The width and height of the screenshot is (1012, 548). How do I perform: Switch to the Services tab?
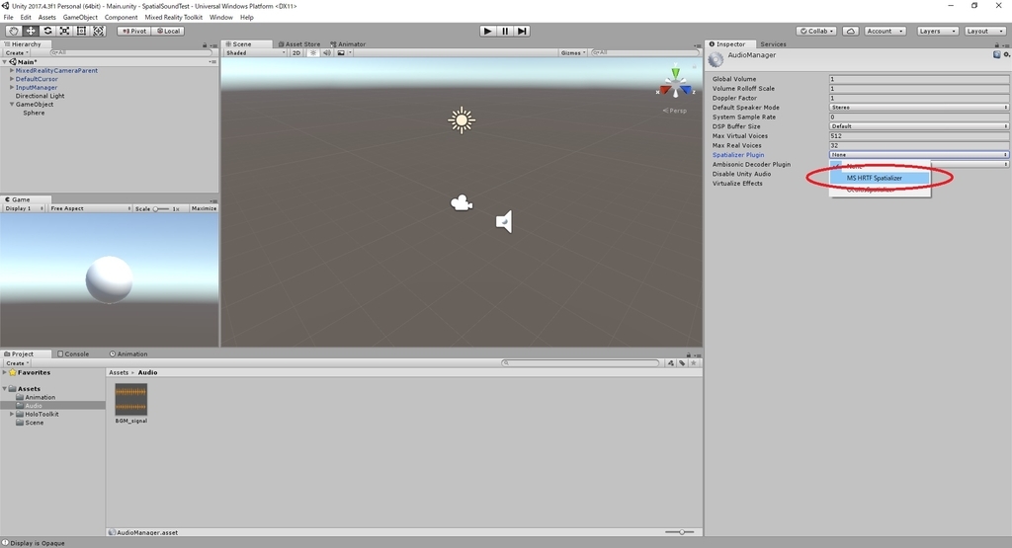[x=773, y=44]
